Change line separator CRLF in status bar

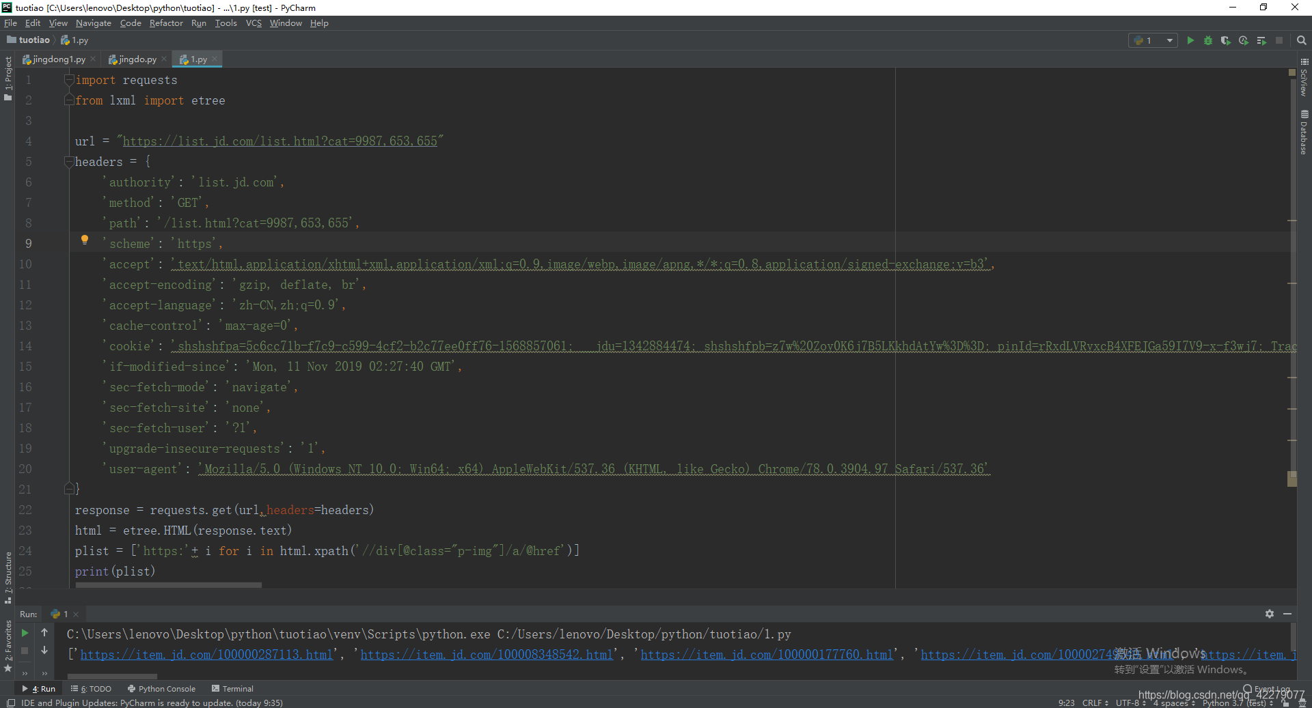(1095, 703)
